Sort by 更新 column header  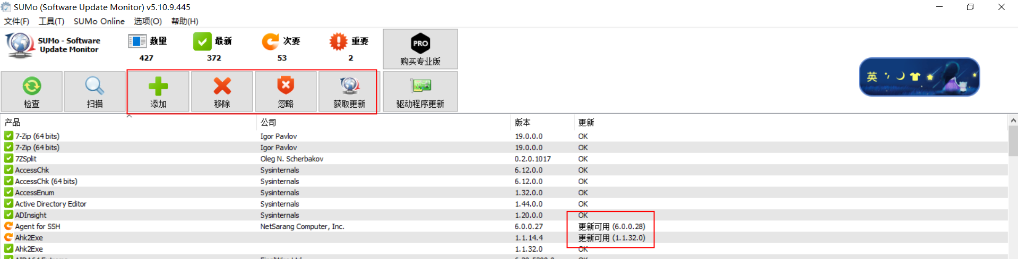pyautogui.click(x=791, y=122)
